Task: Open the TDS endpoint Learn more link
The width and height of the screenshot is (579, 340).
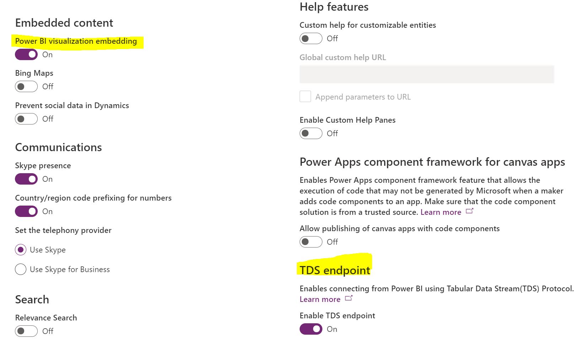Action: (x=320, y=299)
